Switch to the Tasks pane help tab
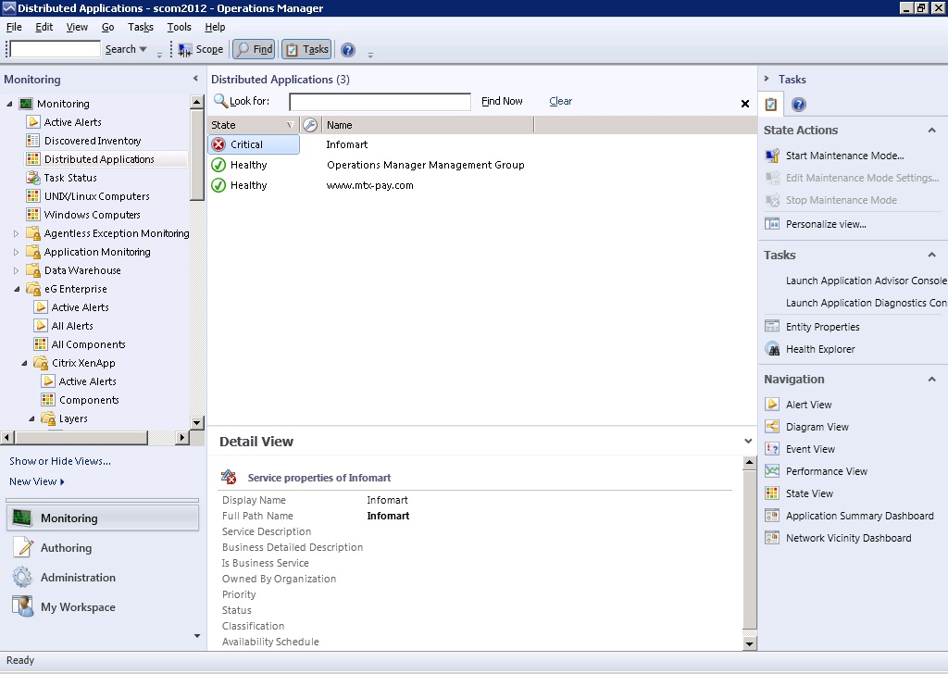 click(x=799, y=105)
